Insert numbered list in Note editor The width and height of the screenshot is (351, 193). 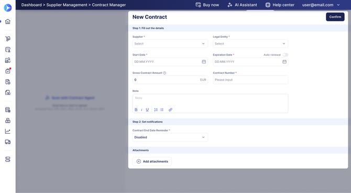pyautogui.click(x=156, y=110)
